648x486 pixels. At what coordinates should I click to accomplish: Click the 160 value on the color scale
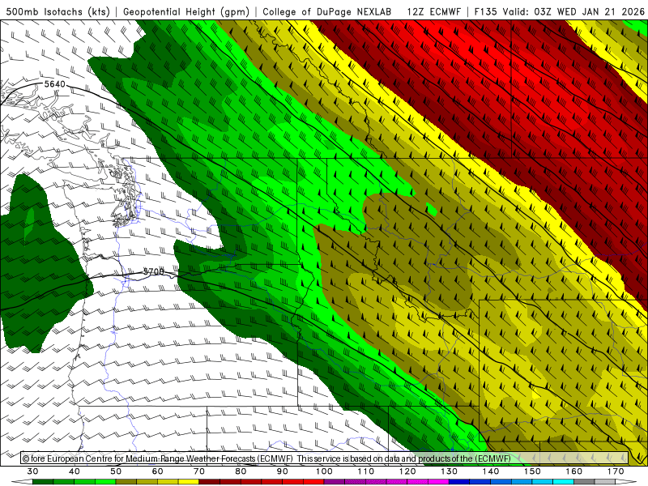[574, 471]
